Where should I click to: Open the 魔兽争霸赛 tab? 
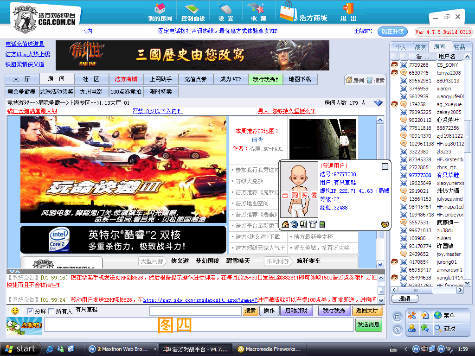point(21,92)
